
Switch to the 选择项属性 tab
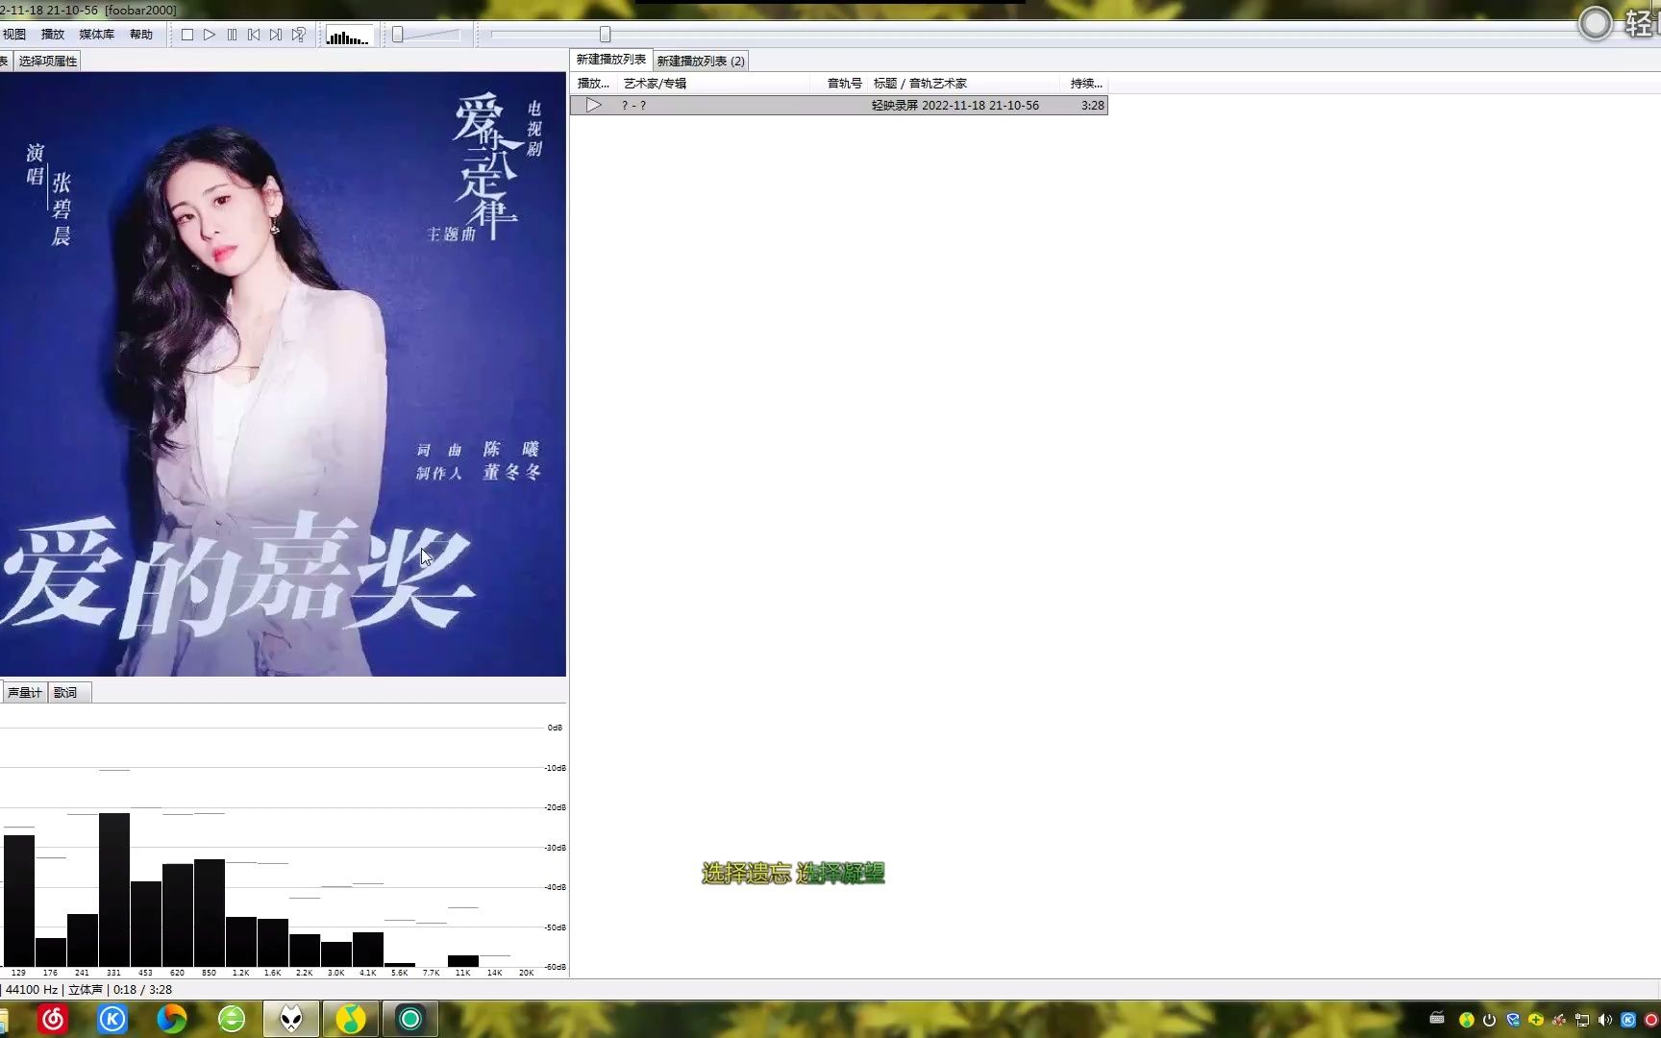[x=48, y=61]
